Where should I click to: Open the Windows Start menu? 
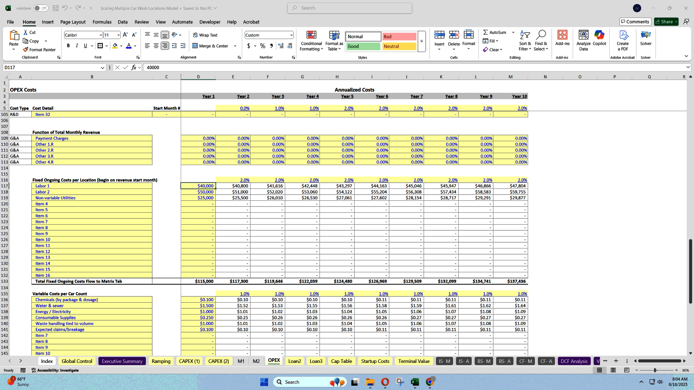(x=264, y=382)
